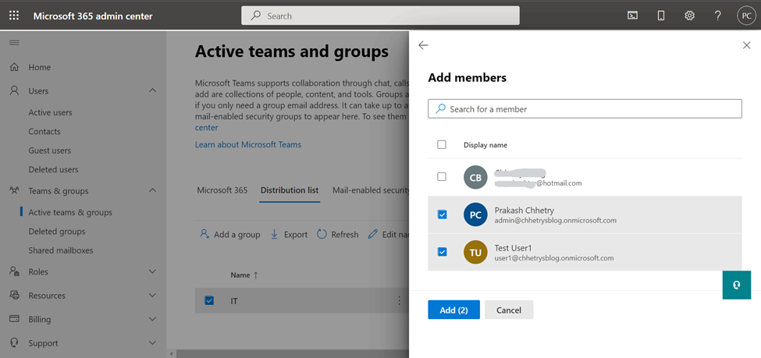This screenshot has width=761, height=358.
Task: Open the help question mark icon
Action: (718, 16)
